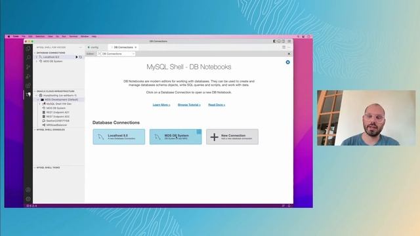Open the Apple menu
Screen dimensions: 420x236
[x=9, y=37]
